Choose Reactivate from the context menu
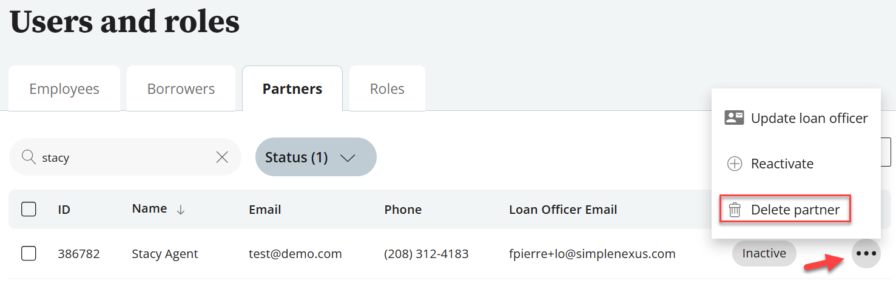 [x=782, y=164]
